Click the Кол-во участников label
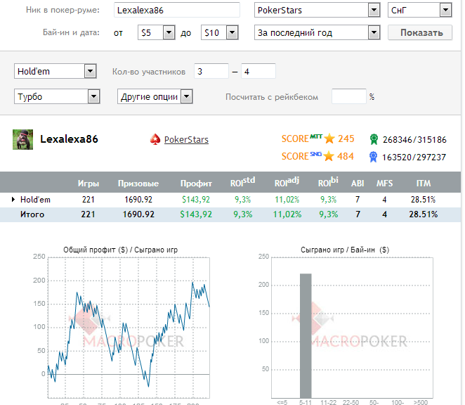The height and width of the screenshot is (405, 465). tap(149, 72)
